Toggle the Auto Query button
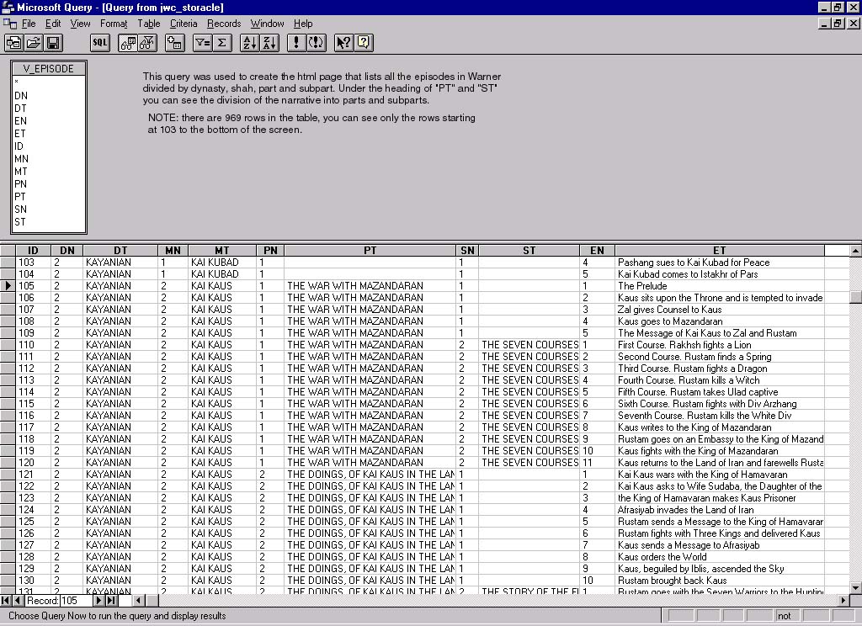This screenshot has height=626, width=862. tap(317, 42)
